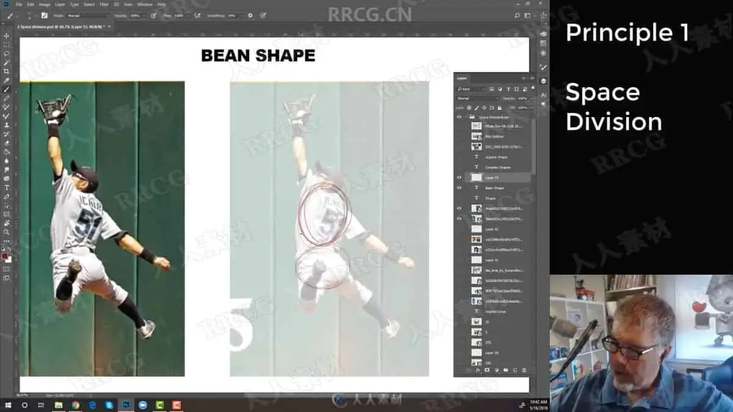Select the Crop tool

(7, 71)
